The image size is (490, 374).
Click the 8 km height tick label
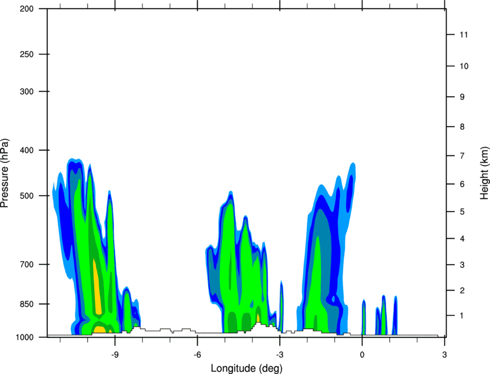462,127
